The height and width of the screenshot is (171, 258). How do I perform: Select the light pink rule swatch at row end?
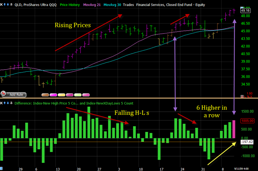point(86,95)
